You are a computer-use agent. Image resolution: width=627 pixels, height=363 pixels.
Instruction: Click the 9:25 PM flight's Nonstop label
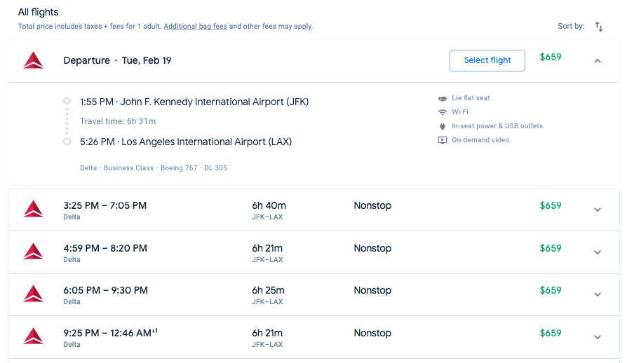point(372,333)
